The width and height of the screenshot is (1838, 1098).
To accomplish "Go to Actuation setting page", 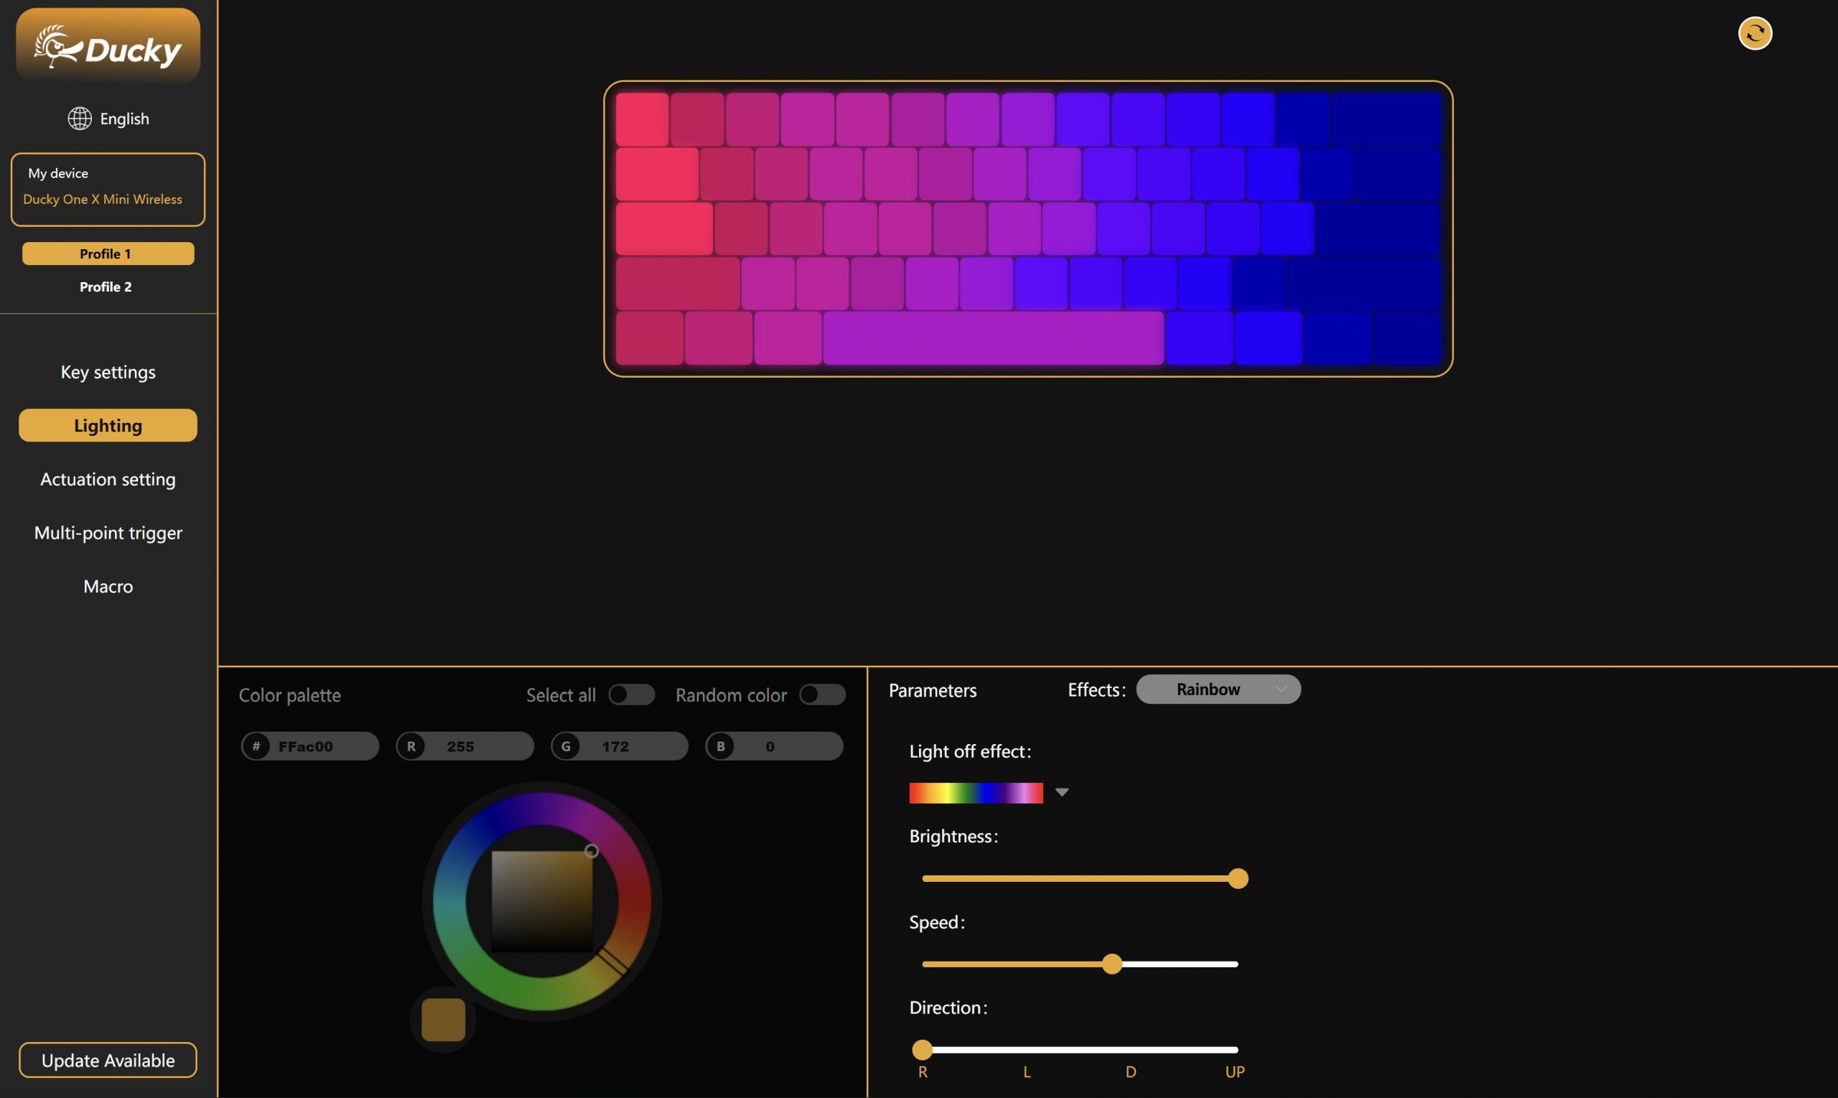I will point(108,480).
